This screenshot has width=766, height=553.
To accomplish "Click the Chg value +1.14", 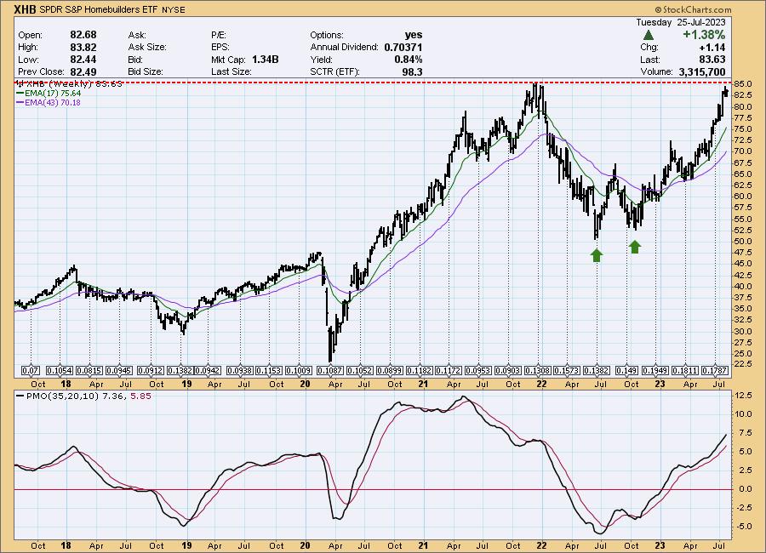I will (x=712, y=47).
